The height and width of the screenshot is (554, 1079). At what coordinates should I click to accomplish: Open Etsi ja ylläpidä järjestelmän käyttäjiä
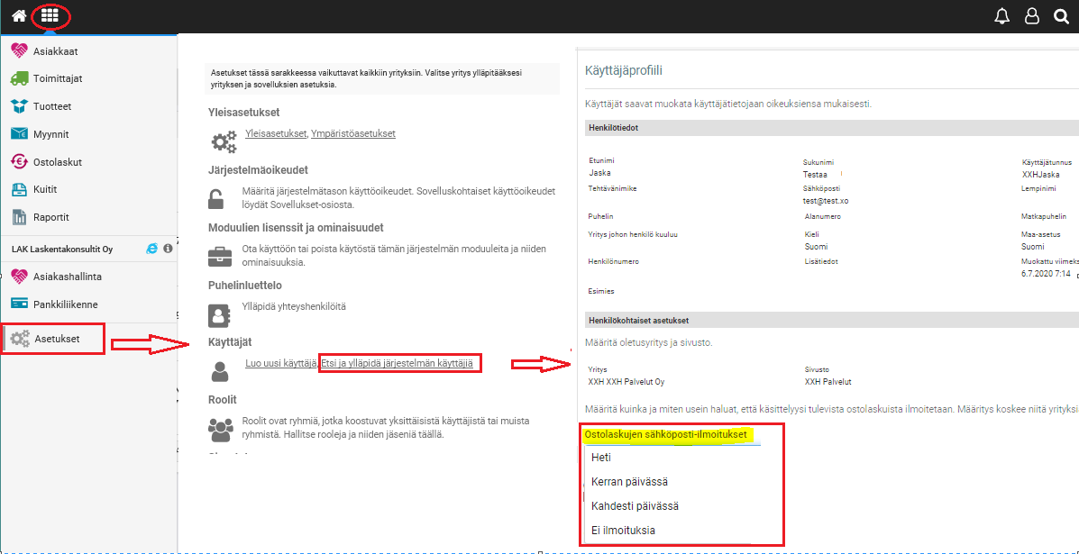pos(398,363)
